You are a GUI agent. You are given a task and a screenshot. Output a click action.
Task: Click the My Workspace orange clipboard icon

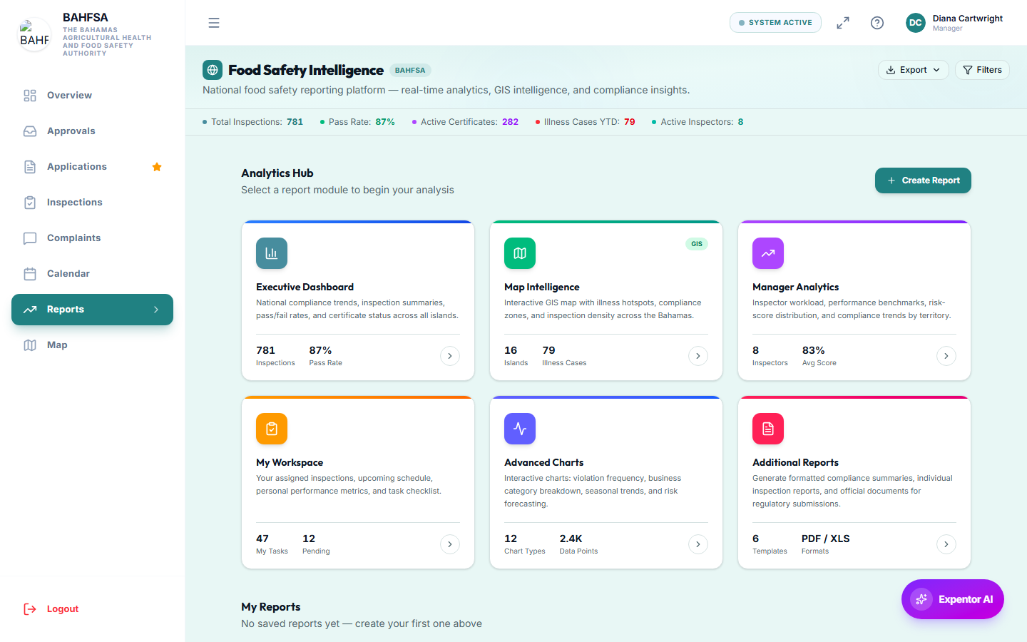click(x=272, y=429)
